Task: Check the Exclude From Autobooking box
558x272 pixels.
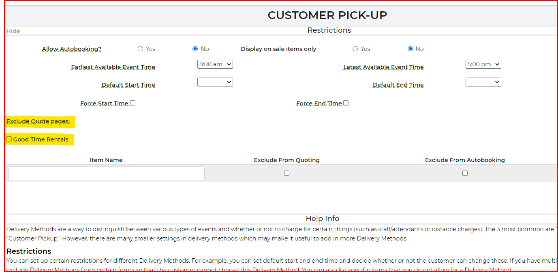Action: click(465, 173)
